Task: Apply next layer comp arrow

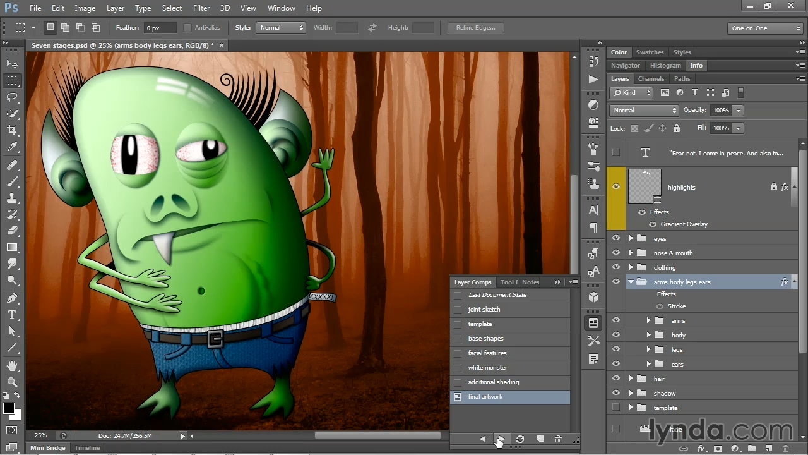Action: pyautogui.click(x=501, y=439)
